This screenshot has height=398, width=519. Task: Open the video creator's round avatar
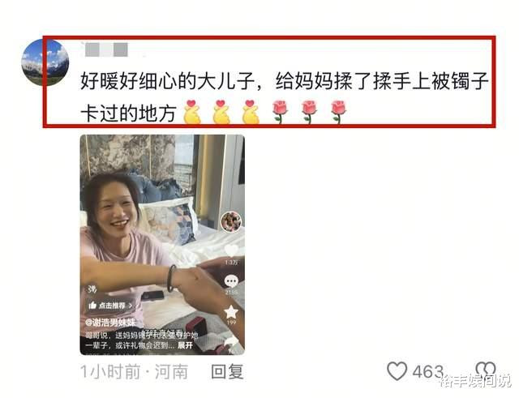tap(231, 221)
